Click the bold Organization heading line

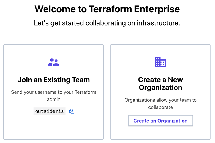click(161, 88)
